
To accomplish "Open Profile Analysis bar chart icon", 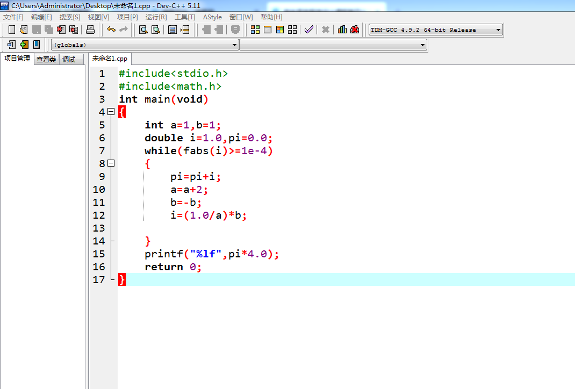I will pos(342,30).
